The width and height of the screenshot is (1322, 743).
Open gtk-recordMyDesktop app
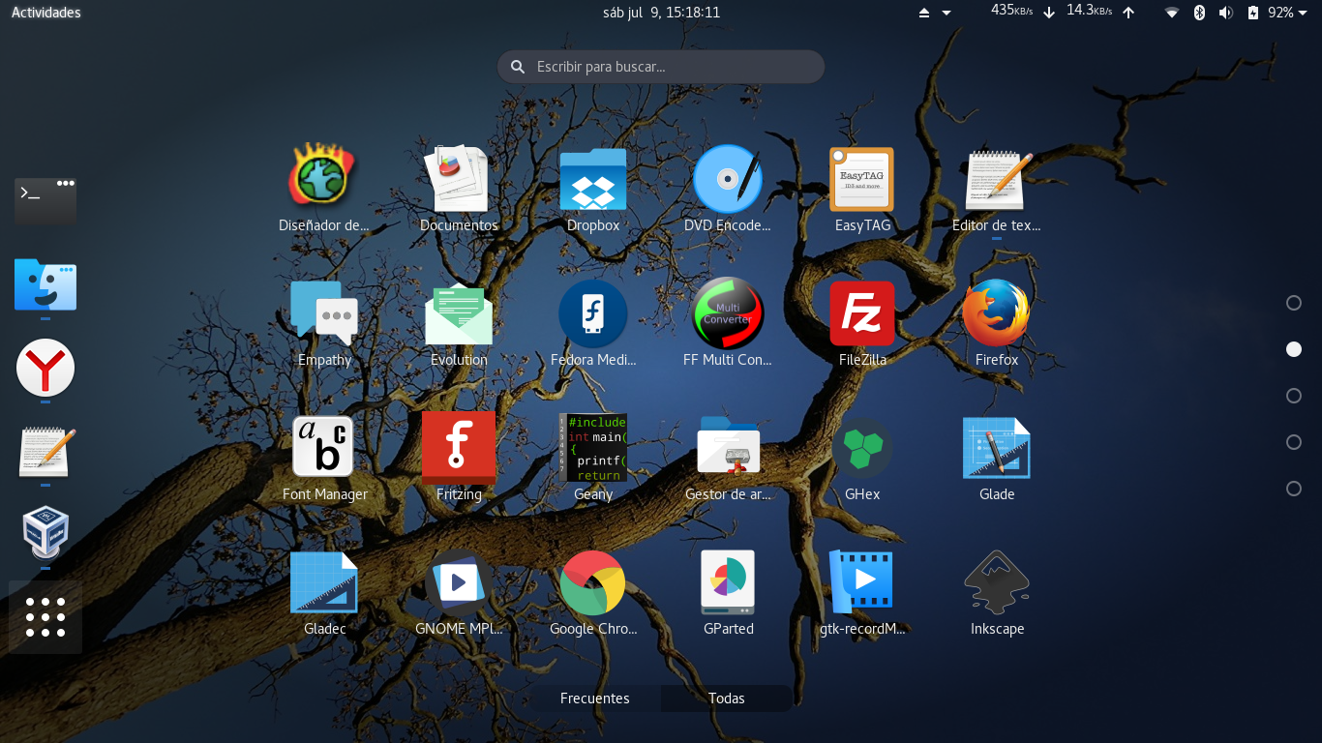(x=862, y=582)
